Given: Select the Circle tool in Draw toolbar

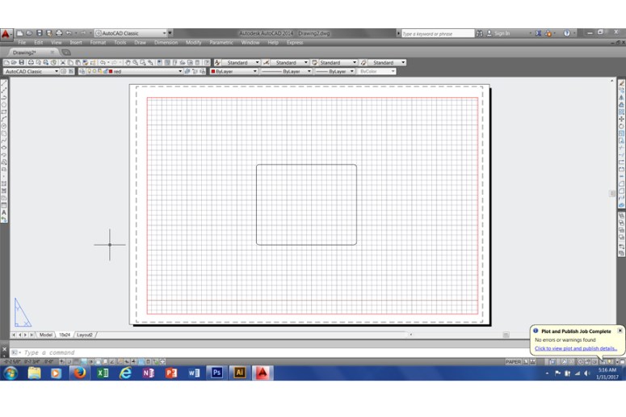Looking at the screenshot, I should coord(4,126).
